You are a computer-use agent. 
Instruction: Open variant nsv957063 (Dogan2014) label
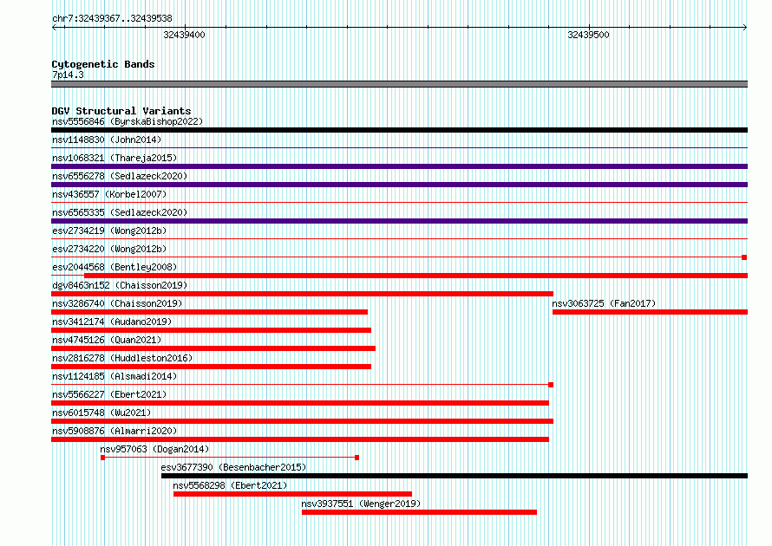pyautogui.click(x=154, y=449)
